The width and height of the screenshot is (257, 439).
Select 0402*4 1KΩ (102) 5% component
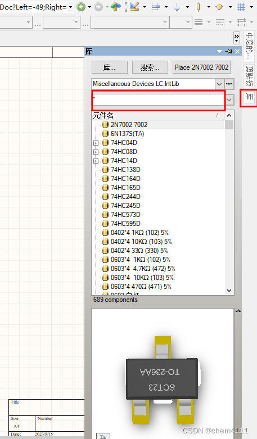coord(139,233)
